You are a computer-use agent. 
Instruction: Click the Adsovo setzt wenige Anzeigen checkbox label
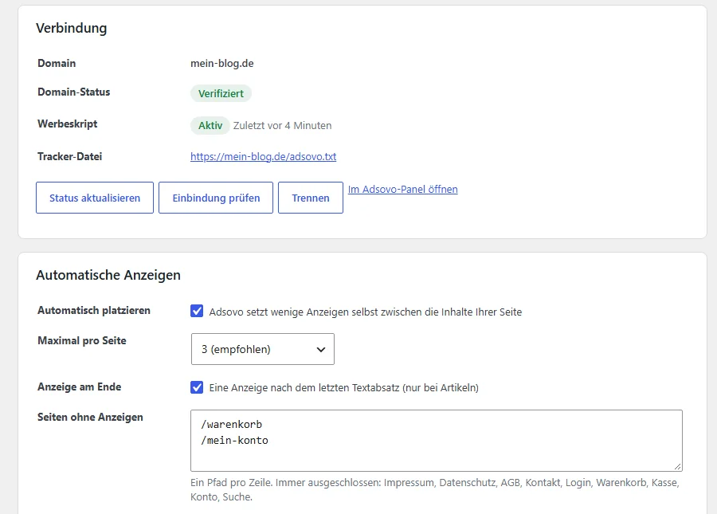[x=366, y=312]
